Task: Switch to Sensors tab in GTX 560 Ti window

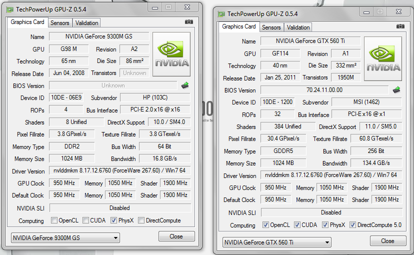Action: (271, 27)
